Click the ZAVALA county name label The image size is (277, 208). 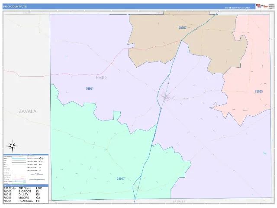[x=28, y=111]
